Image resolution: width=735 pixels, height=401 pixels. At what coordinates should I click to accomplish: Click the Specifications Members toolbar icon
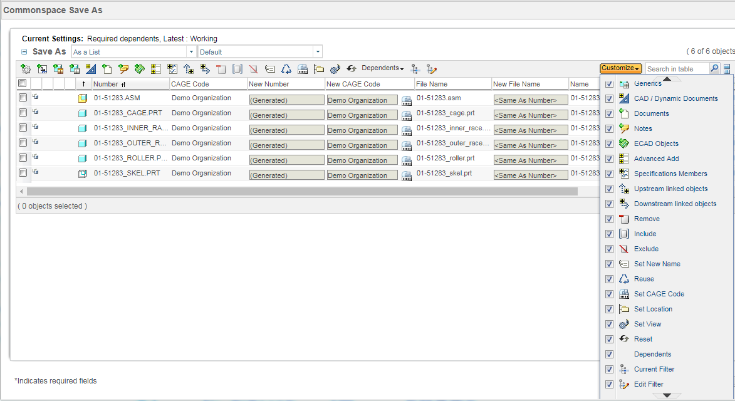click(172, 69)
